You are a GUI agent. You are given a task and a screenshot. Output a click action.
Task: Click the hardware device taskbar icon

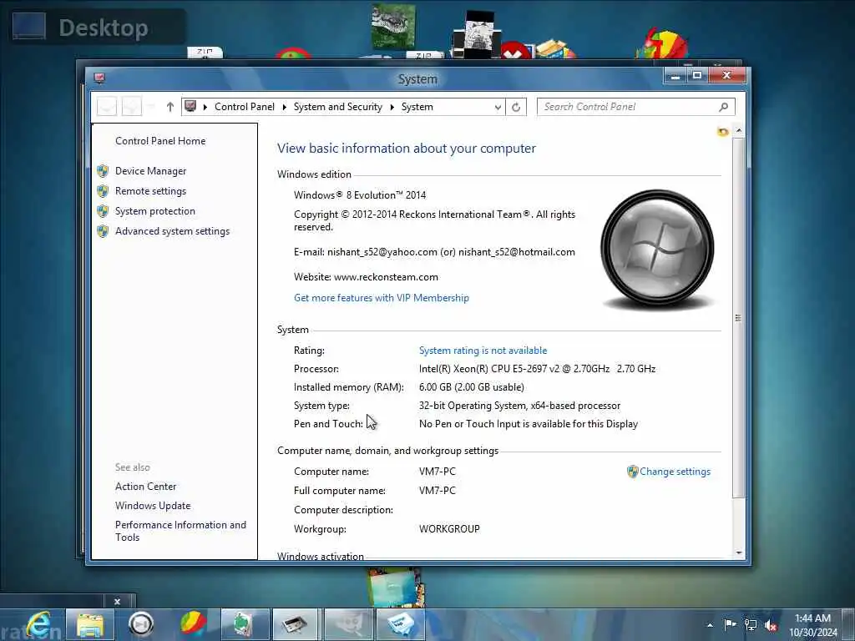click(x=295, y=624)
